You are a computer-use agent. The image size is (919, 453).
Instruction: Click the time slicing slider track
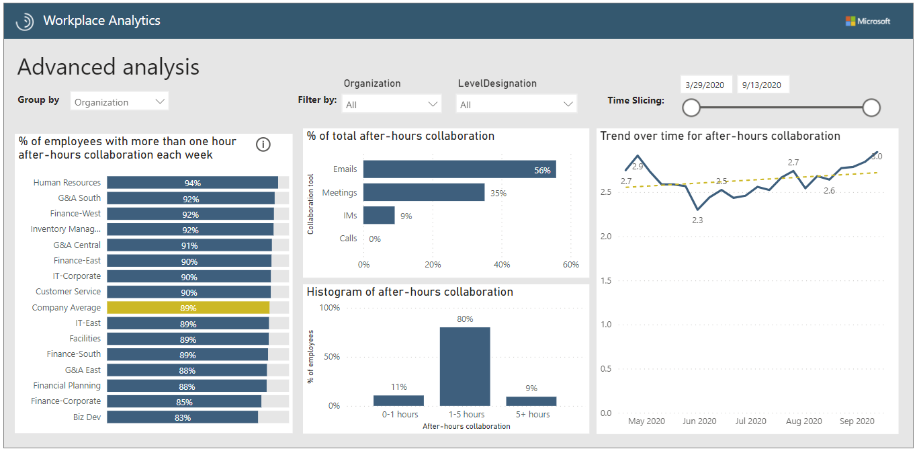(x=781, y=108)
